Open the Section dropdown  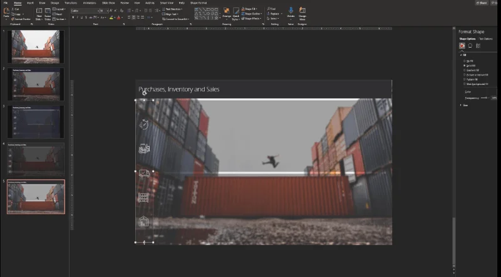point(59,19)
